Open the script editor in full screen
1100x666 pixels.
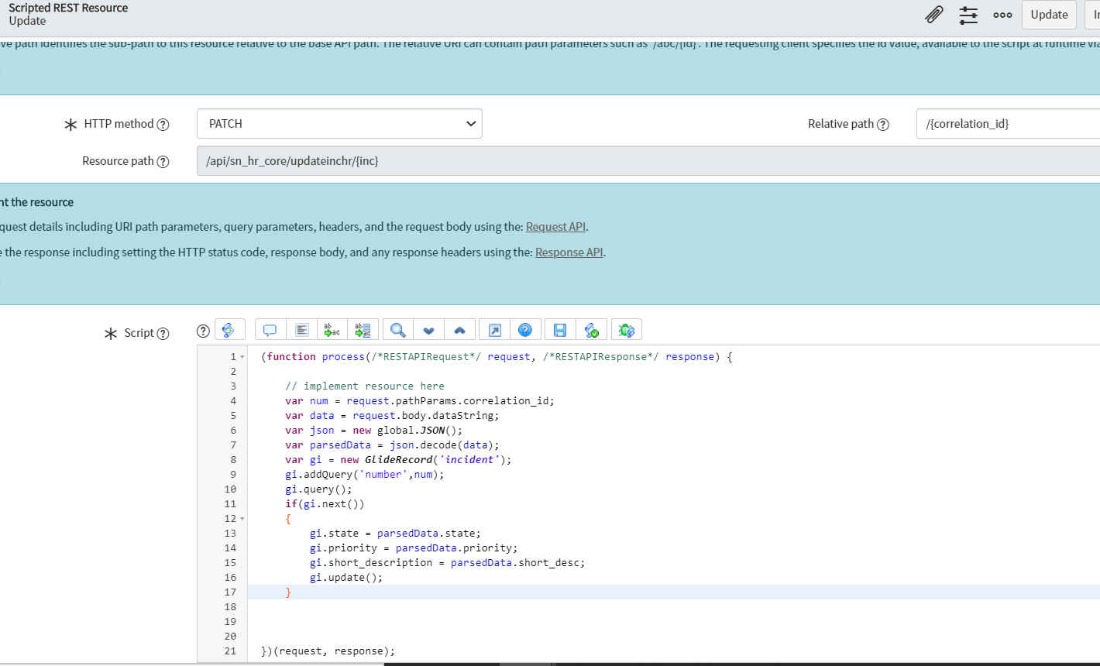(494, 329)
